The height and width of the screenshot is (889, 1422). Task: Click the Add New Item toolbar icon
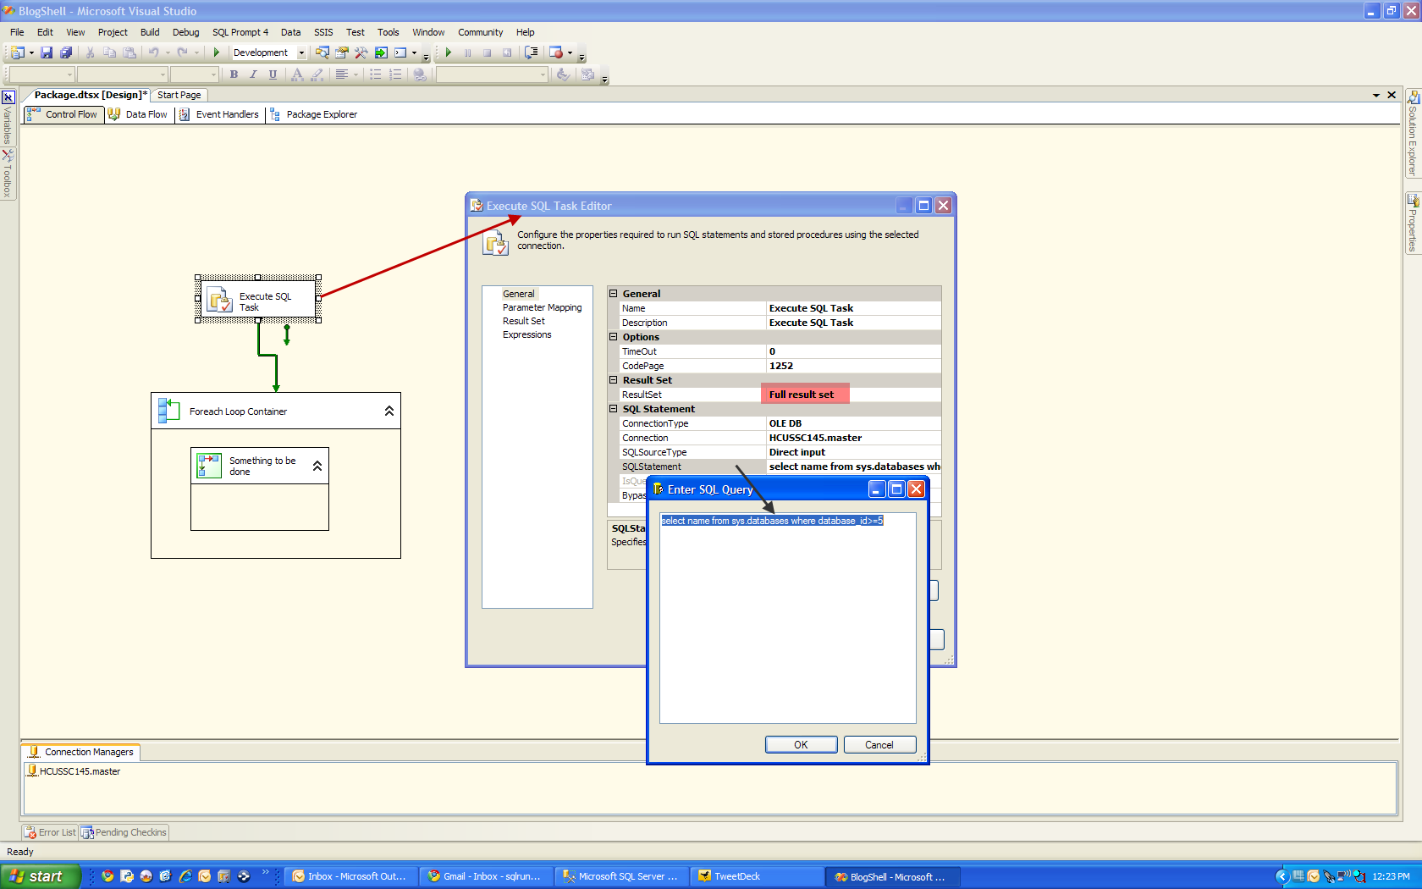[17, 52]
